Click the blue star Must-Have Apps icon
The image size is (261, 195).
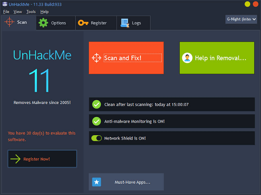(97, 182)
